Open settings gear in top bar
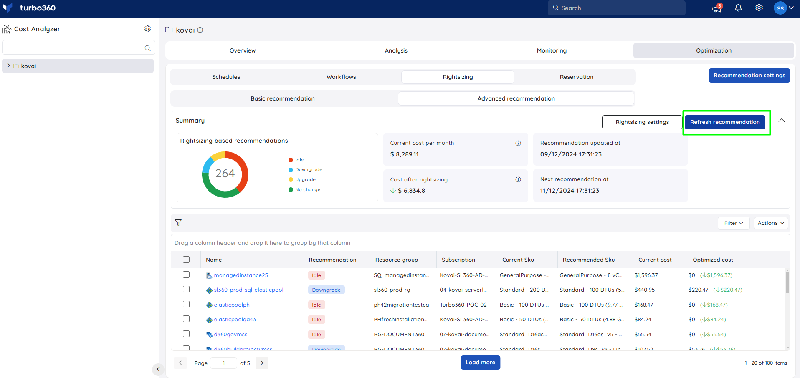 click(x=759, y=8)
